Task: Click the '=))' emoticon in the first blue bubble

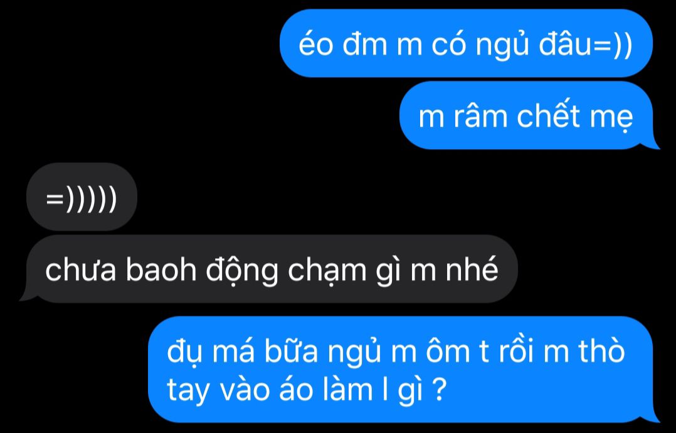Action: click(613, 44)
